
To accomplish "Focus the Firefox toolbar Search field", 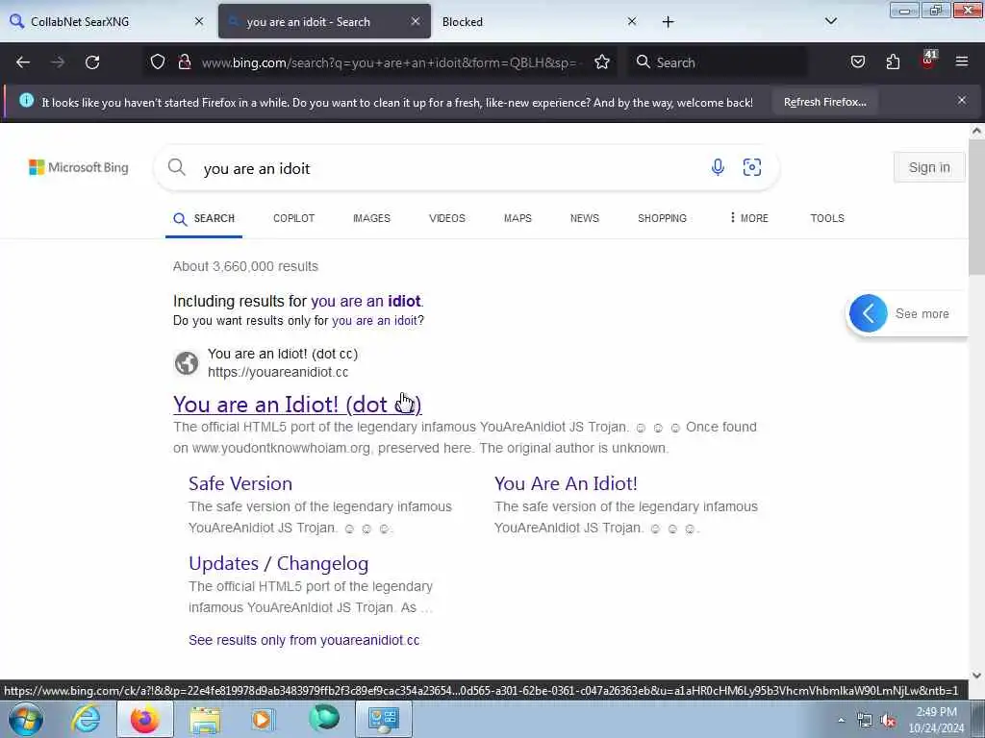I will (718, 62).
